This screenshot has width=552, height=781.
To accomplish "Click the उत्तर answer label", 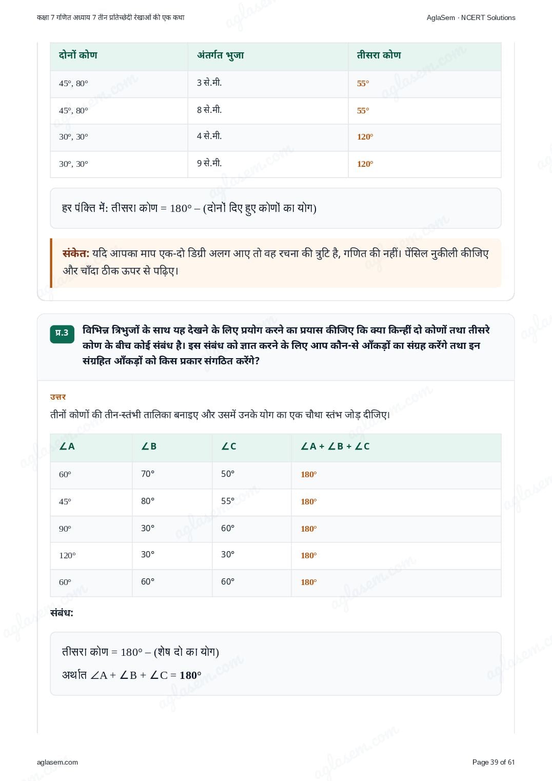I will click(x=58, y=397).
